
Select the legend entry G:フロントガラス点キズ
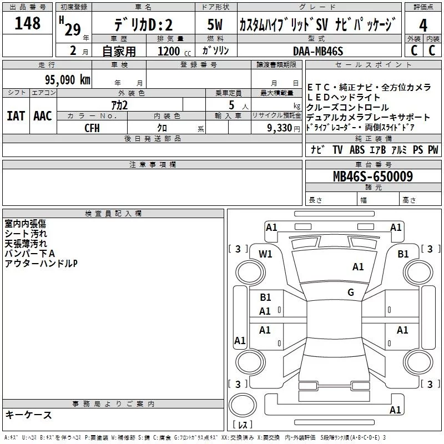196,438
